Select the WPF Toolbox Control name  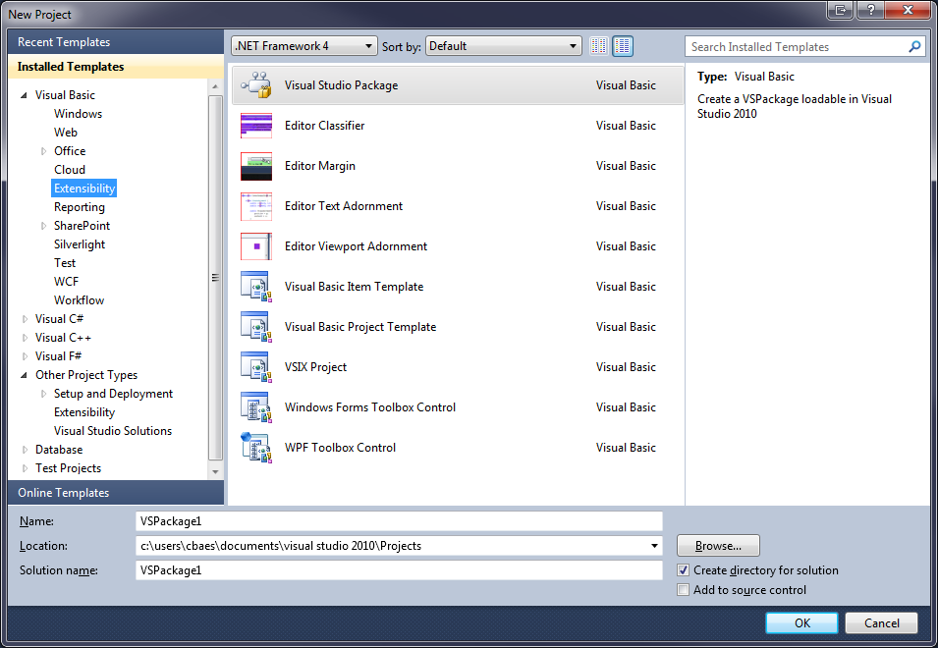click(x=341, y=448)
